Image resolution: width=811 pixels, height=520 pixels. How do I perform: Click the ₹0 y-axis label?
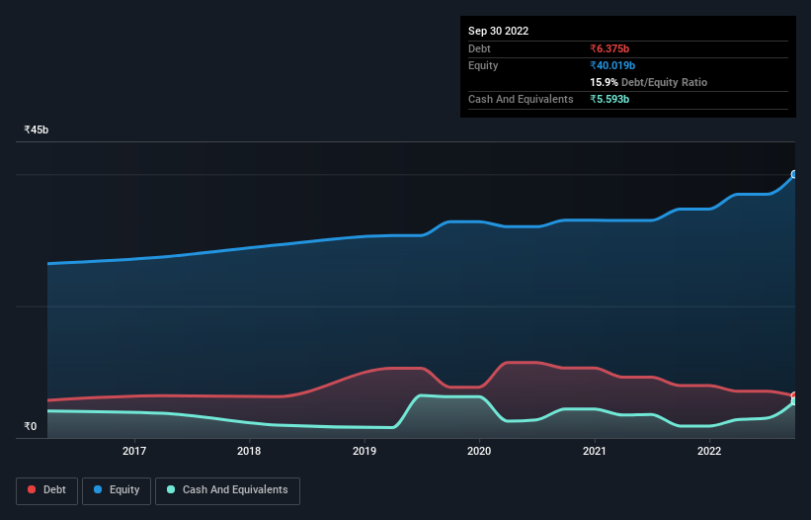point(31,426)
